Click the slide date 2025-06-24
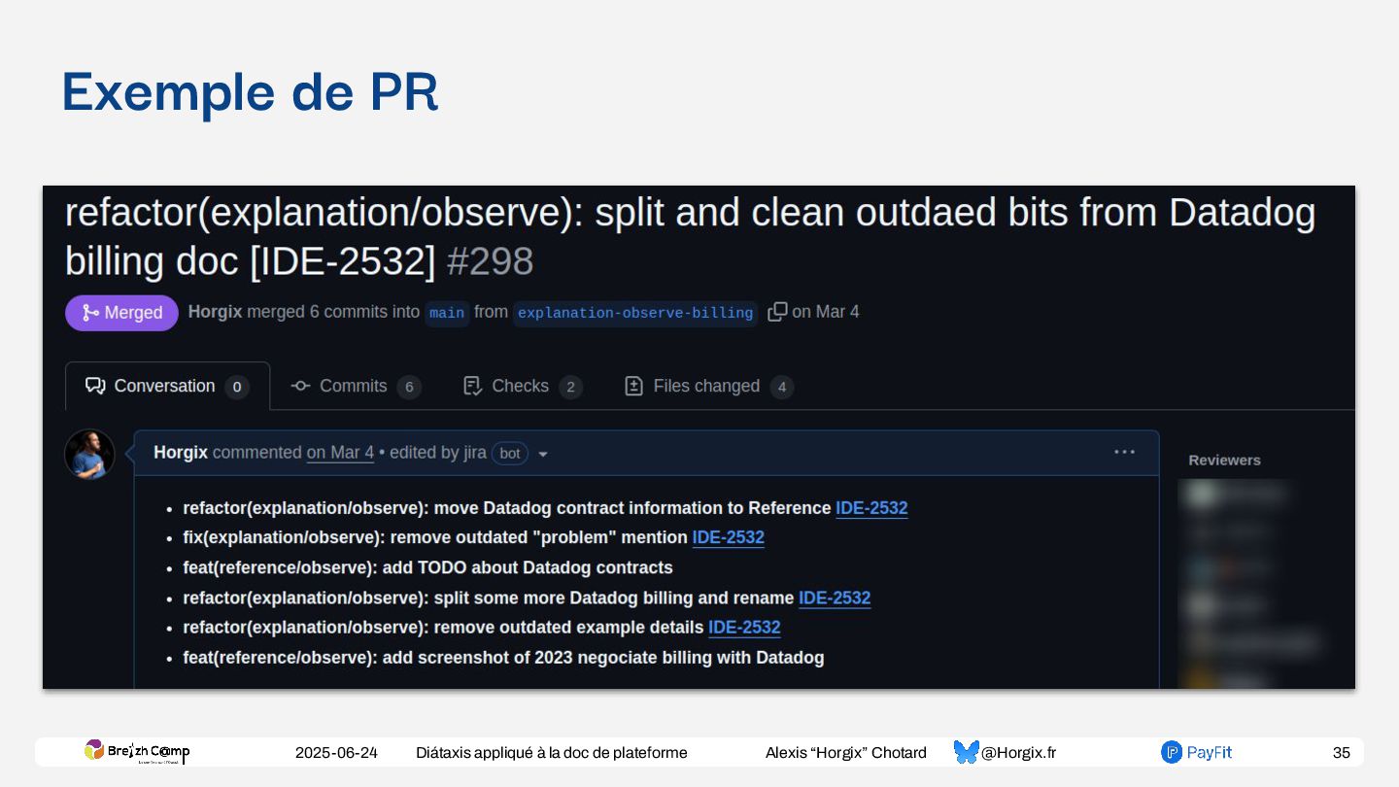 coord(336,753)
